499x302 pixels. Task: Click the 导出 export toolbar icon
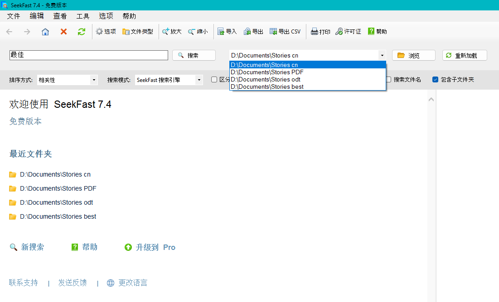pos(253,32)
